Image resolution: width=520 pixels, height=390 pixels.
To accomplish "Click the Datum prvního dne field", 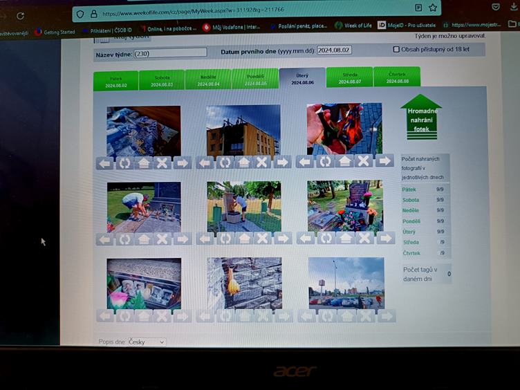I will point(334,50).
